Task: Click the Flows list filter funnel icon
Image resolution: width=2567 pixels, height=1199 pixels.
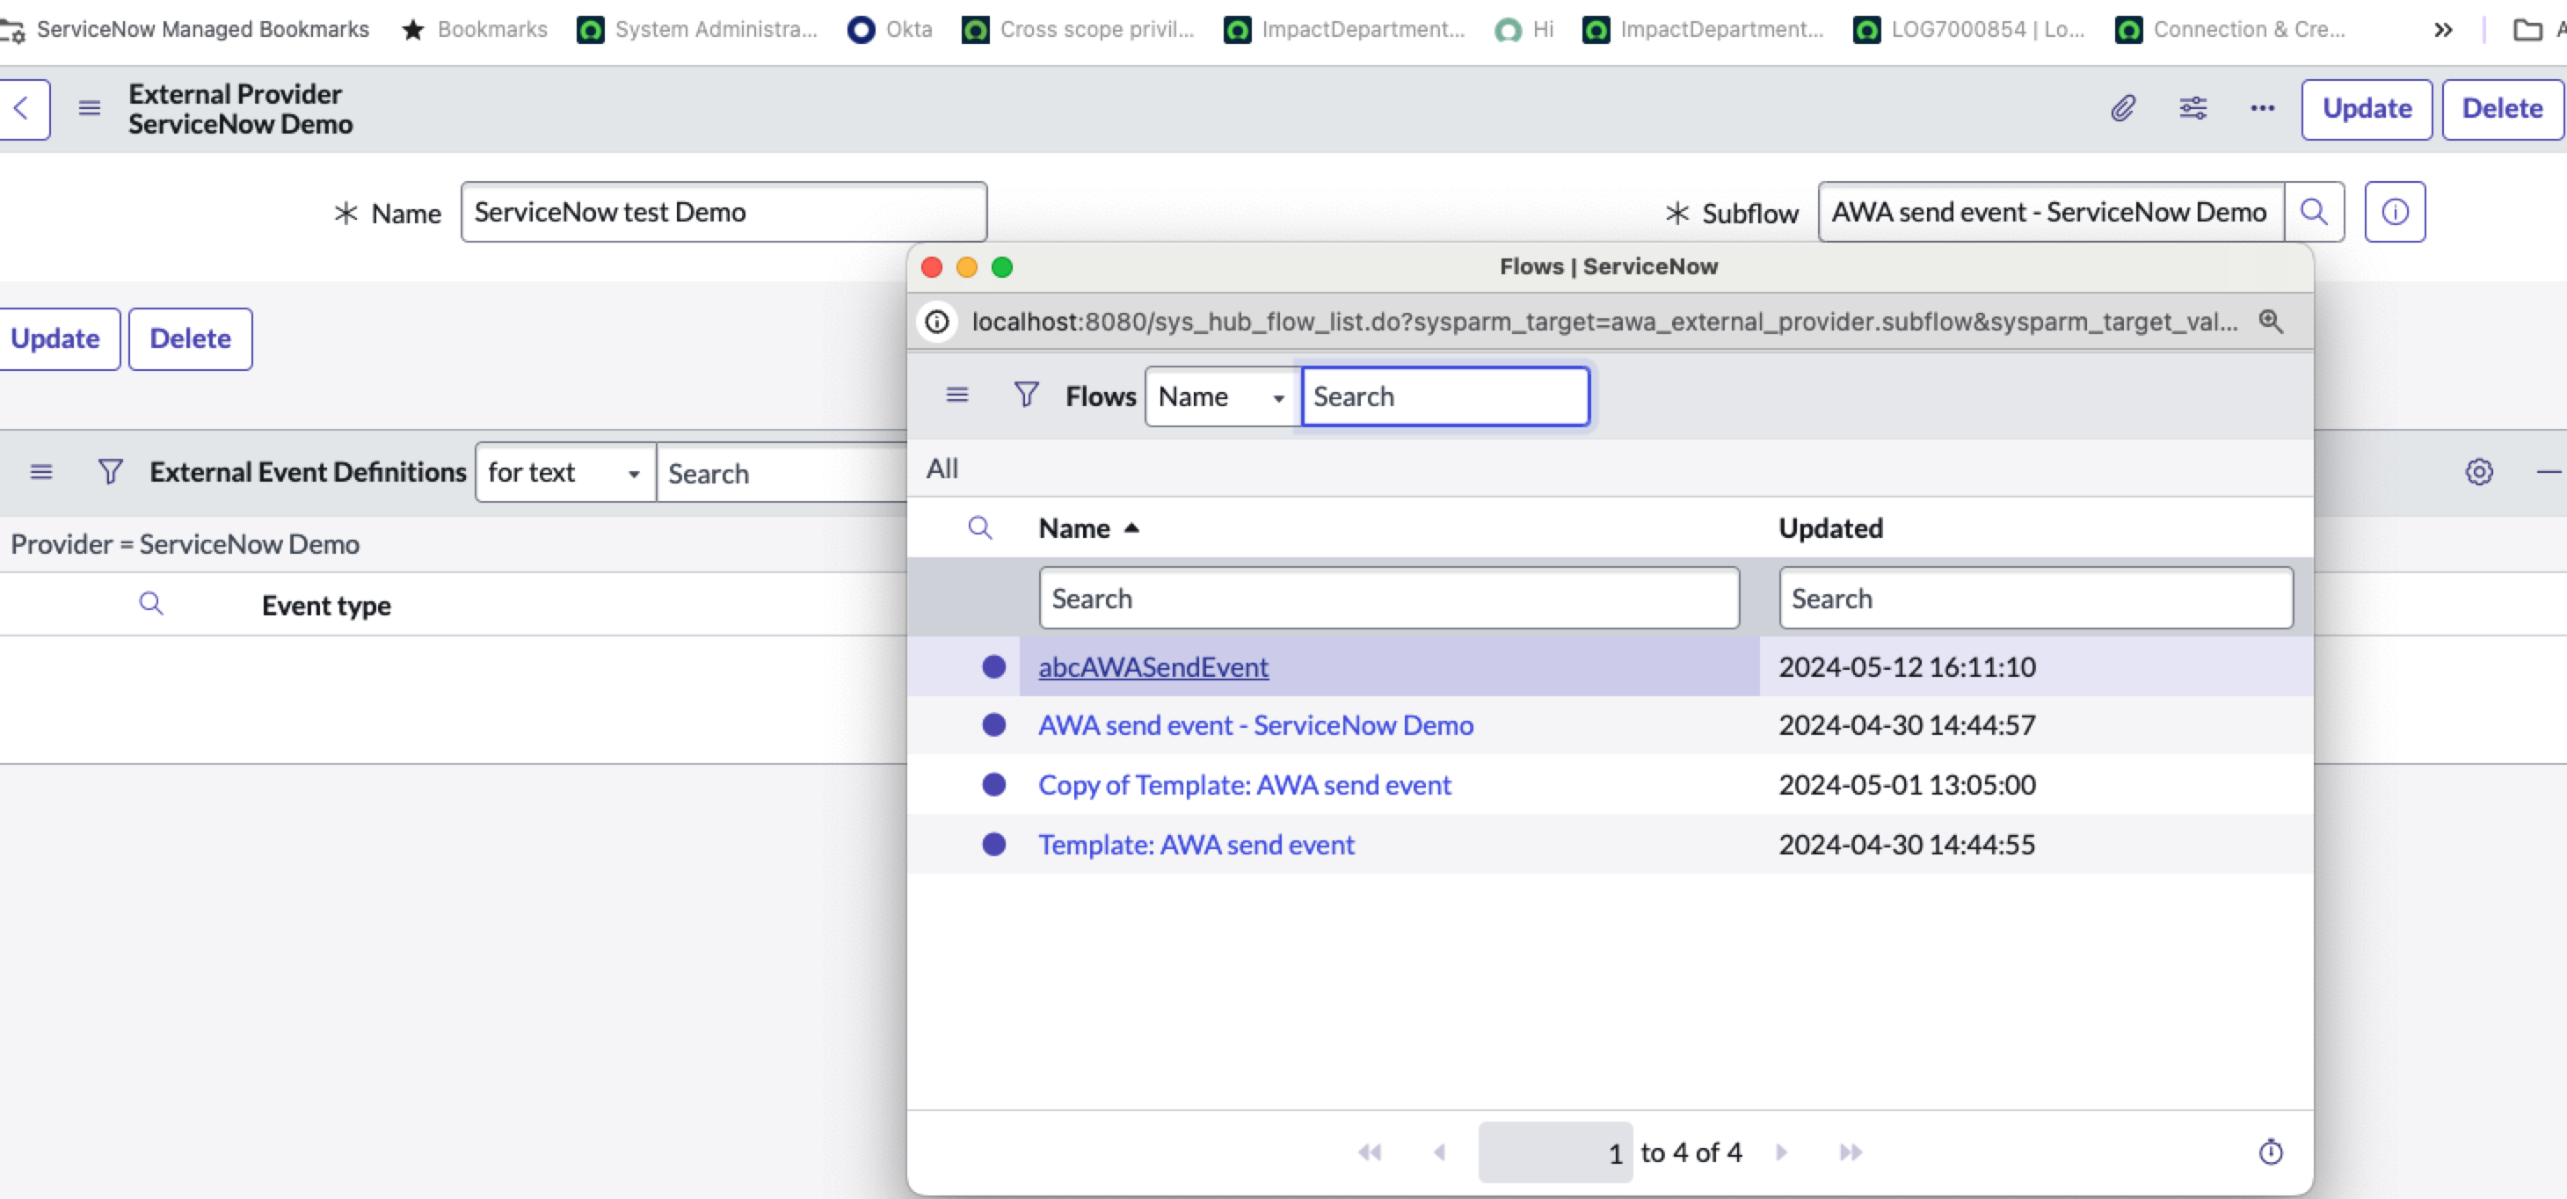Action: pos(1027,395)
